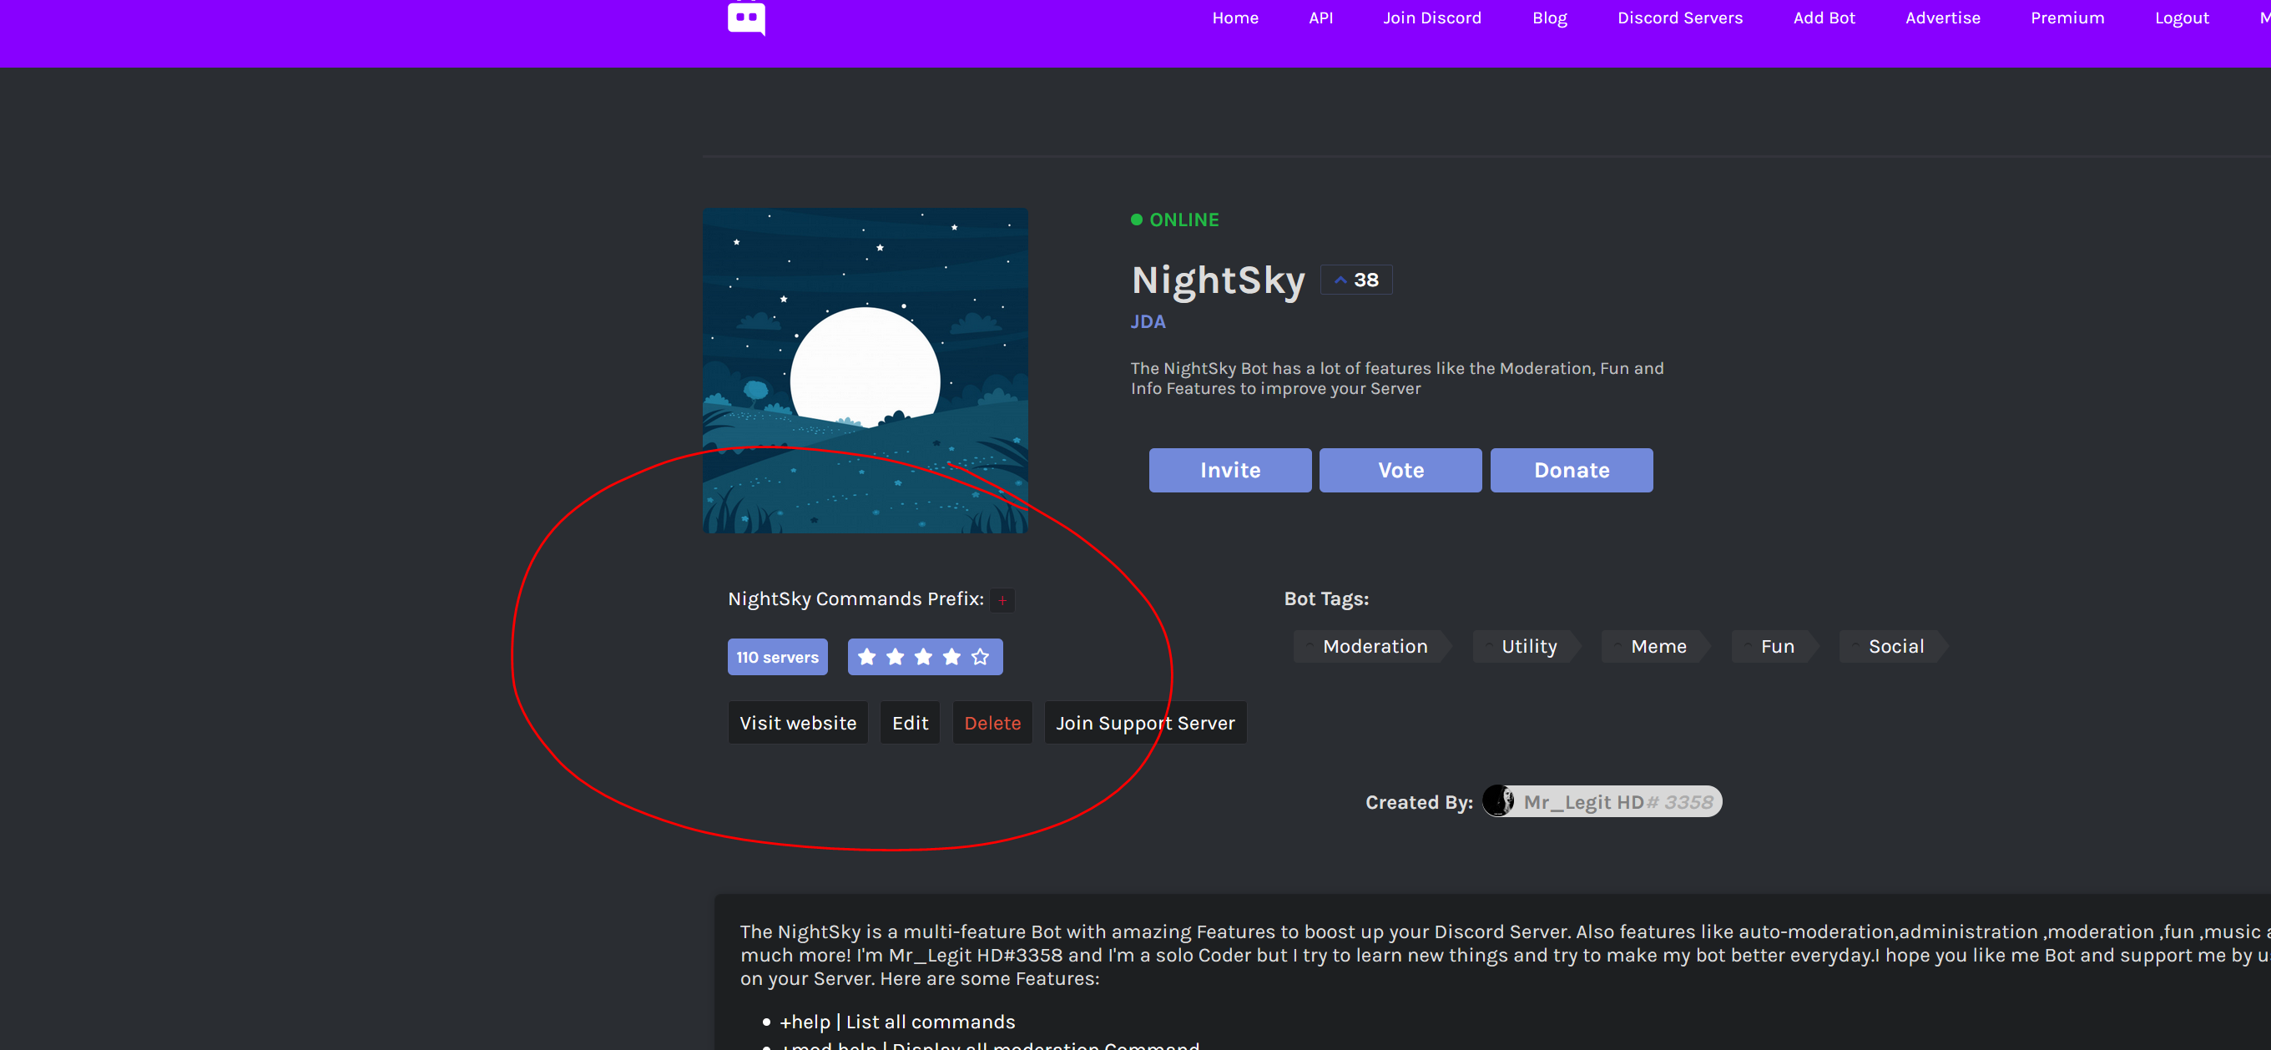Image resolution: width=2271 pixels, height=1050 pixels.
Task: Click the fifth empty rating star
Action: click(980, 657)
